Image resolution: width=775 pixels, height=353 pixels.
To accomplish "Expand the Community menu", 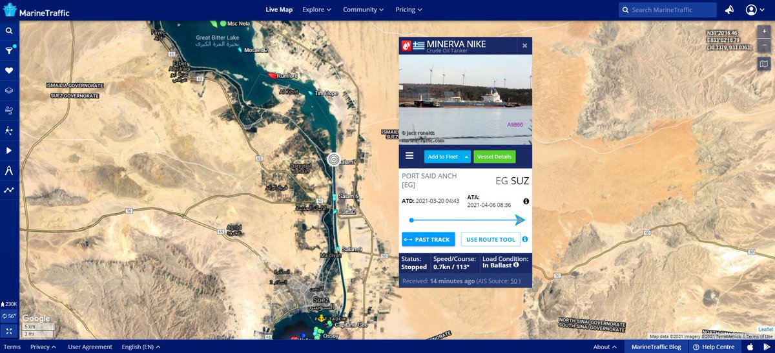I will click(x=363, y=10).
